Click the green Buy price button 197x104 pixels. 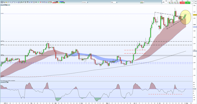tap(188, 3)
